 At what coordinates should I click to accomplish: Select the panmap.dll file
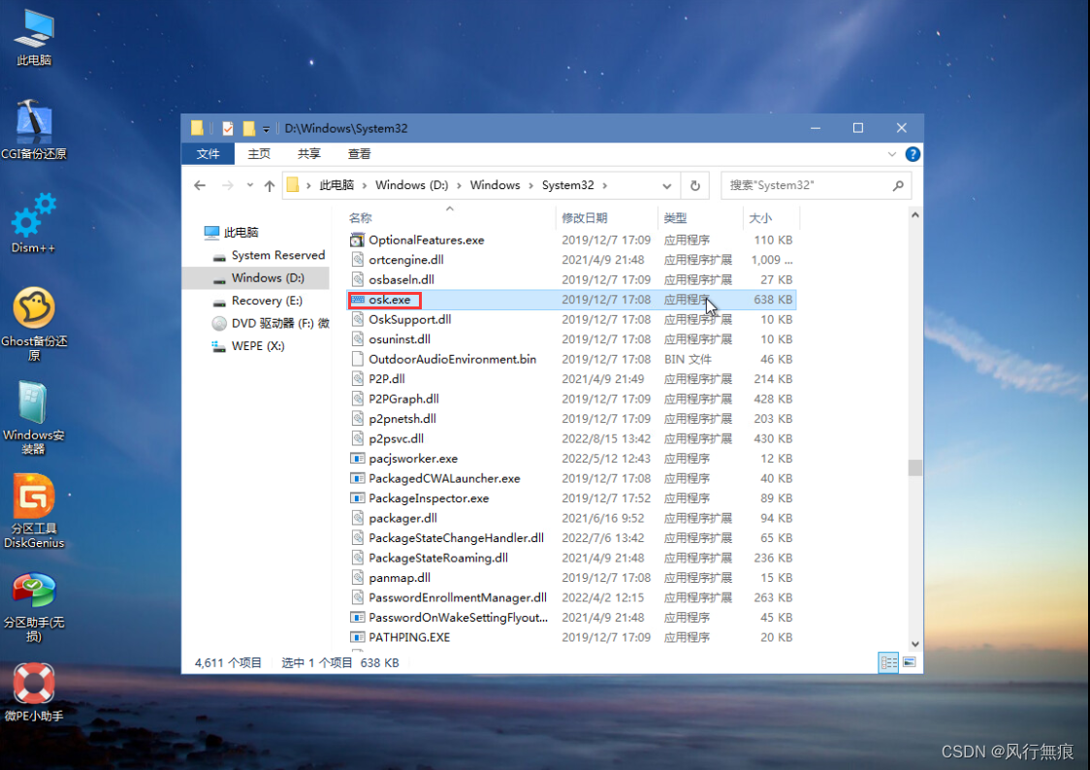(x=399, y=578)
